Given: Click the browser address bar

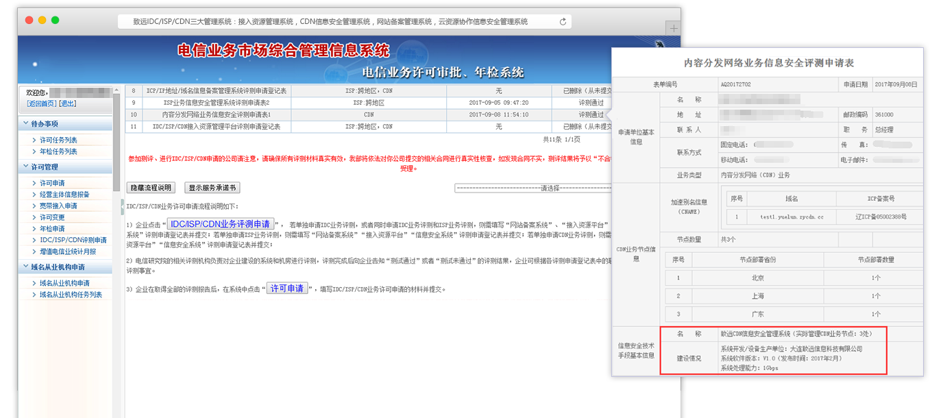Looking at the screenshot, I should (x=336, y=22).
